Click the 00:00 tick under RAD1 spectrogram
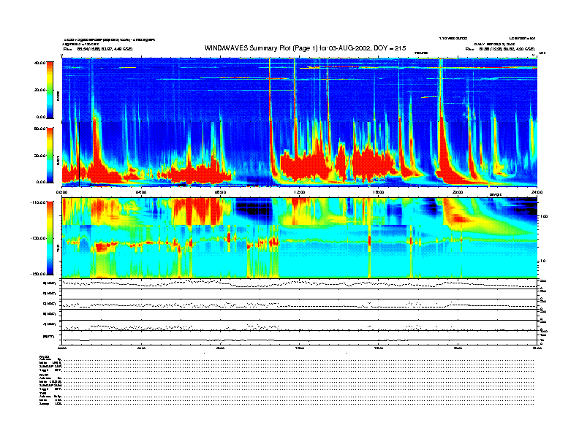Image resolution: width=579 pixels, height=447 pixels. click(61, 192)
